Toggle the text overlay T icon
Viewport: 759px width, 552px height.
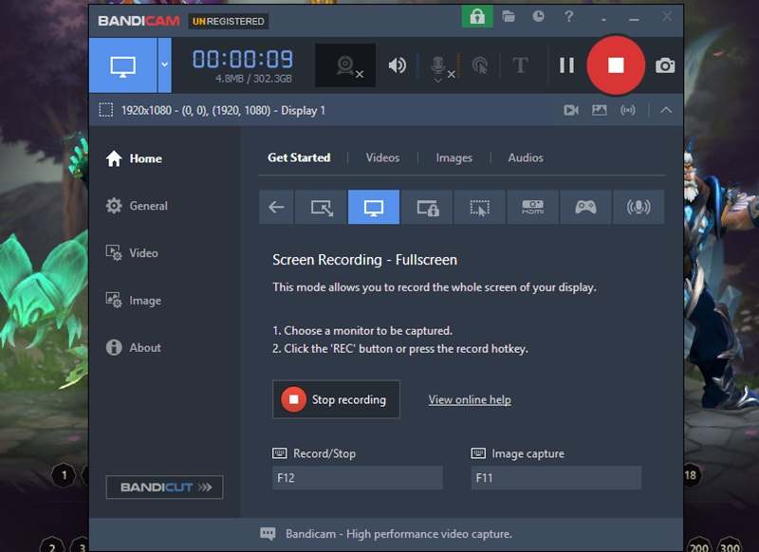coord(520,65)
